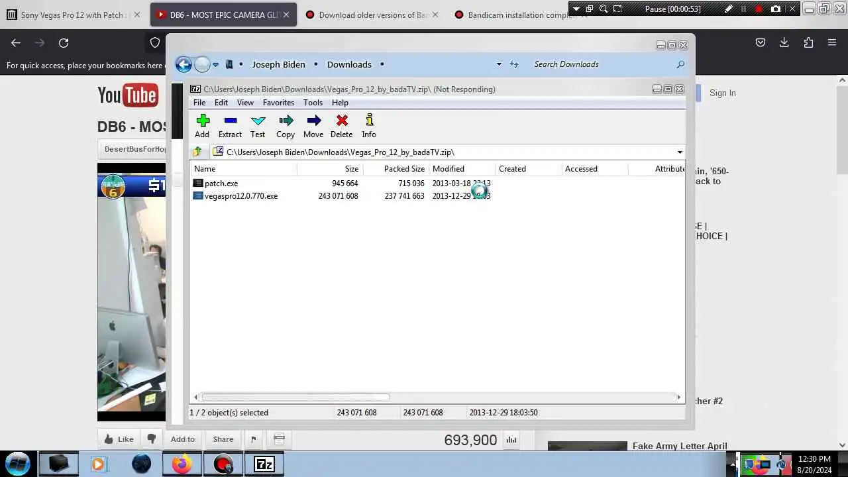The width and height of the screenshot is (848, 477).
Task: Click the Firefox back arrow
Action: coord(16,42)
